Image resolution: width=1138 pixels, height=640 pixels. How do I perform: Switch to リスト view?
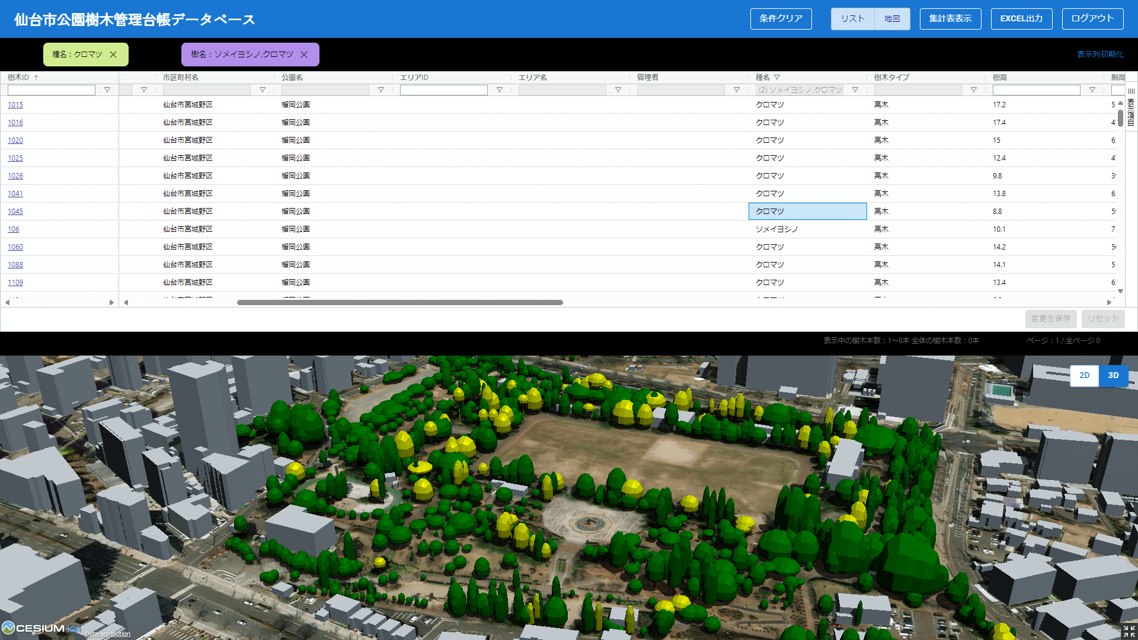pos(852,19)
